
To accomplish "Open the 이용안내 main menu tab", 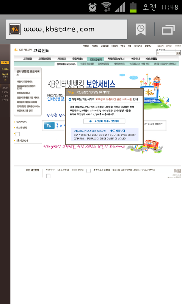I will point(135,59).
